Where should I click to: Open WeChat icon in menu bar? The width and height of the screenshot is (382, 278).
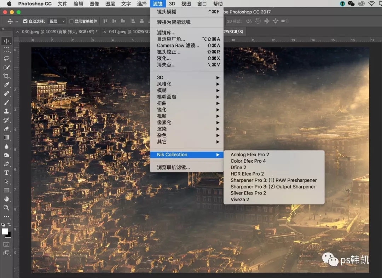tap(351, 4)
